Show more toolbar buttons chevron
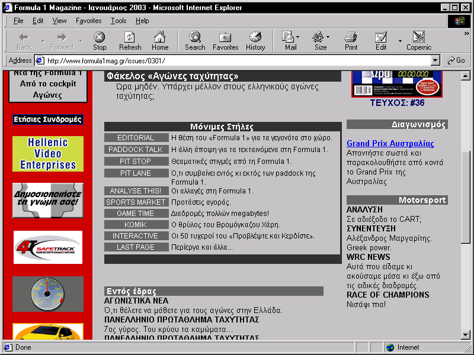The image size is (474, 355). [x=467, y=34]
